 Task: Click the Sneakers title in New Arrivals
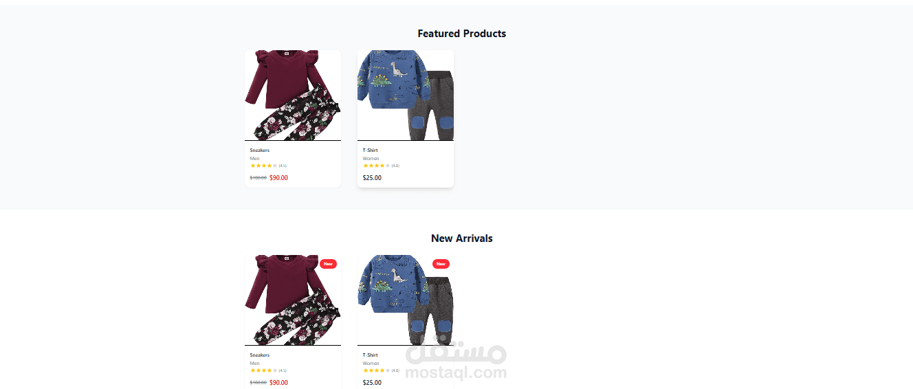260,355
